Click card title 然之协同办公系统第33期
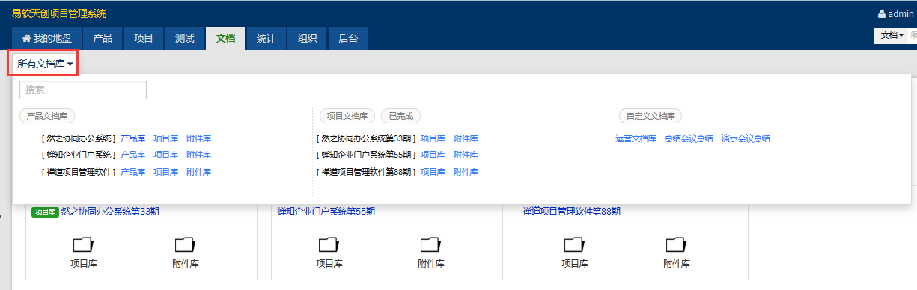Viewport: 917px width, 290px height. 110,212
